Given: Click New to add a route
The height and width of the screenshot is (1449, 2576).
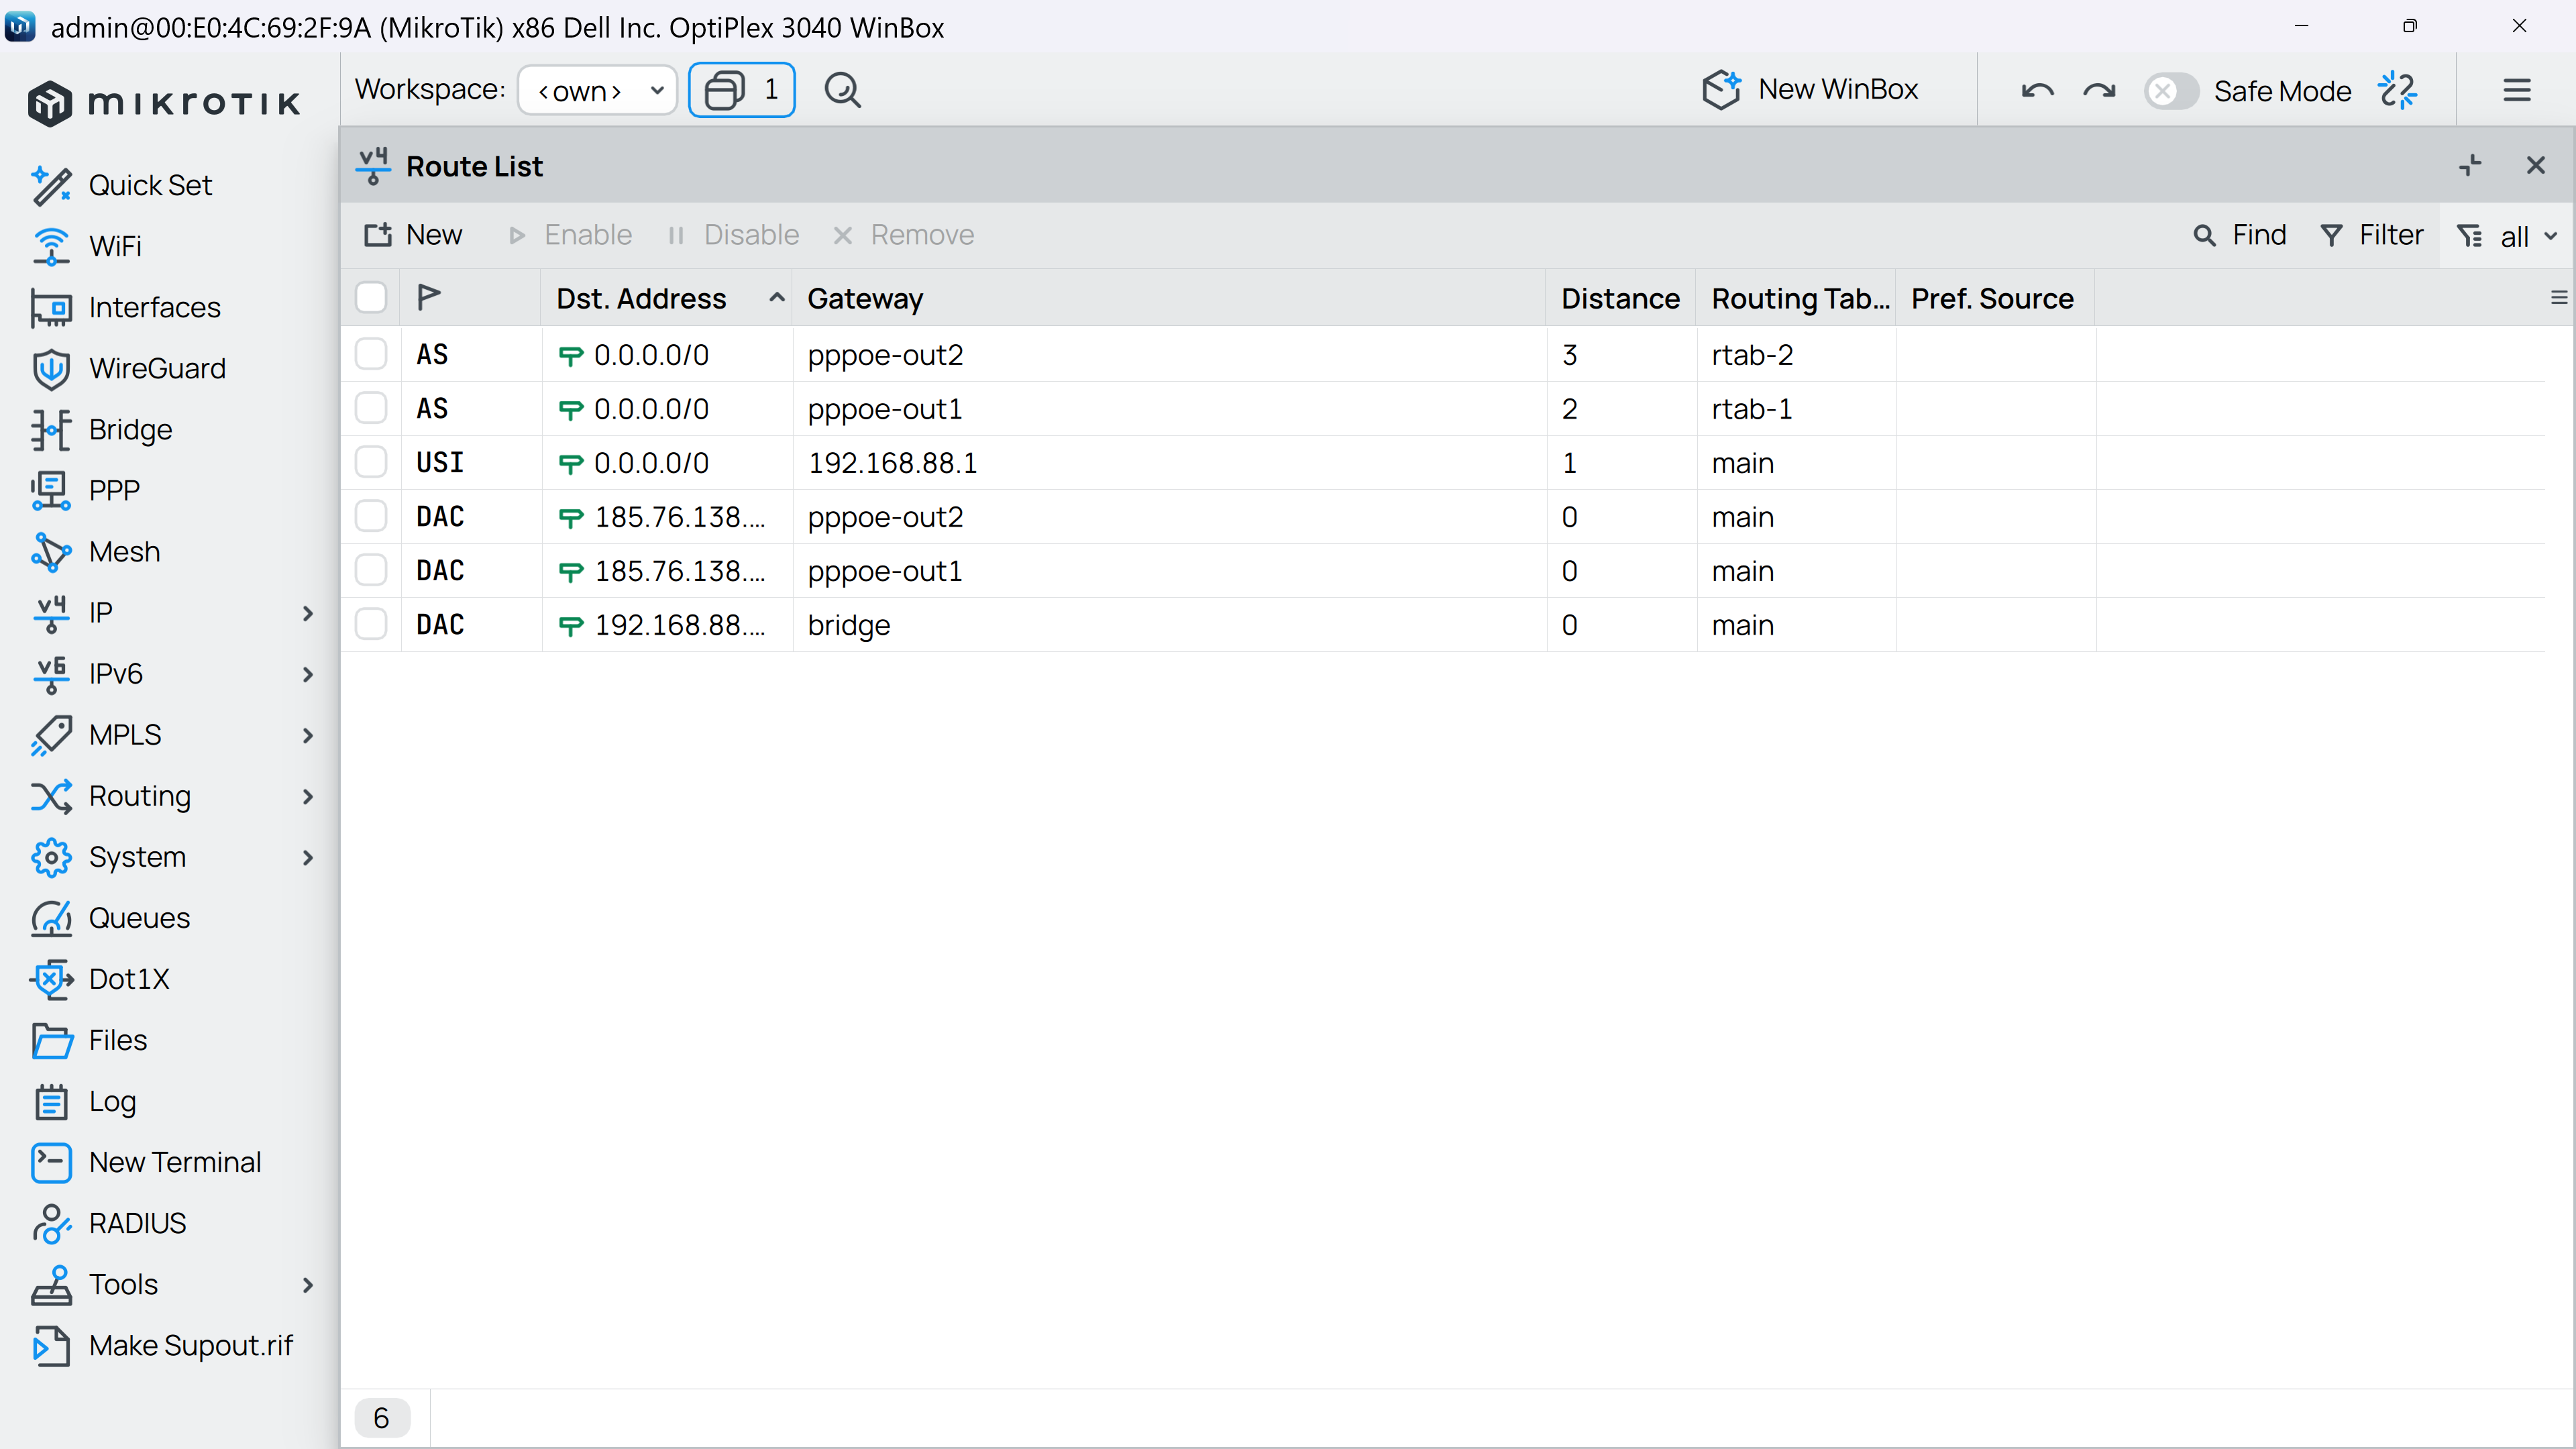Looking at the screenshot, I should tap(413, 235).
